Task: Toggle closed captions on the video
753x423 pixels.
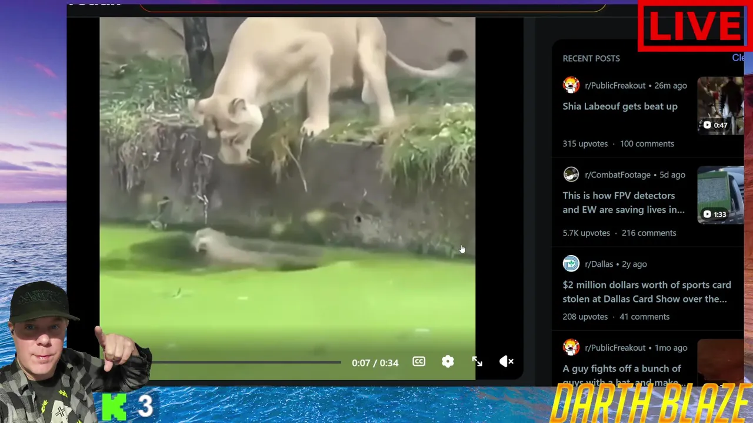Action: coord(419,362)
